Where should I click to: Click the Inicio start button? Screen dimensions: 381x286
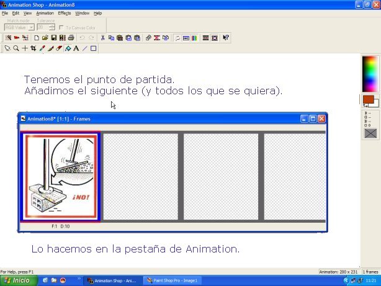18,280
